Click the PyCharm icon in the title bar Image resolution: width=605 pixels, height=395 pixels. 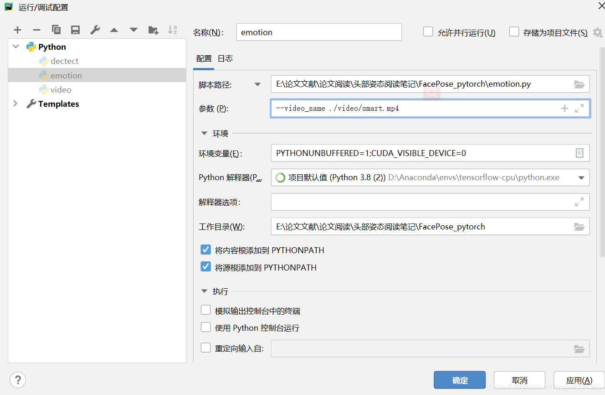9,7
